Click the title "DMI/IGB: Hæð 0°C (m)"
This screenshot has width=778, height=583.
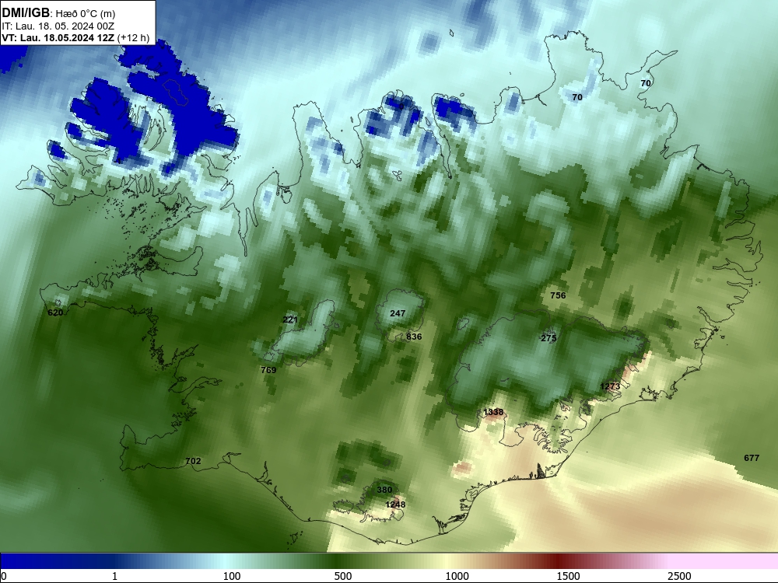[58, 13]
